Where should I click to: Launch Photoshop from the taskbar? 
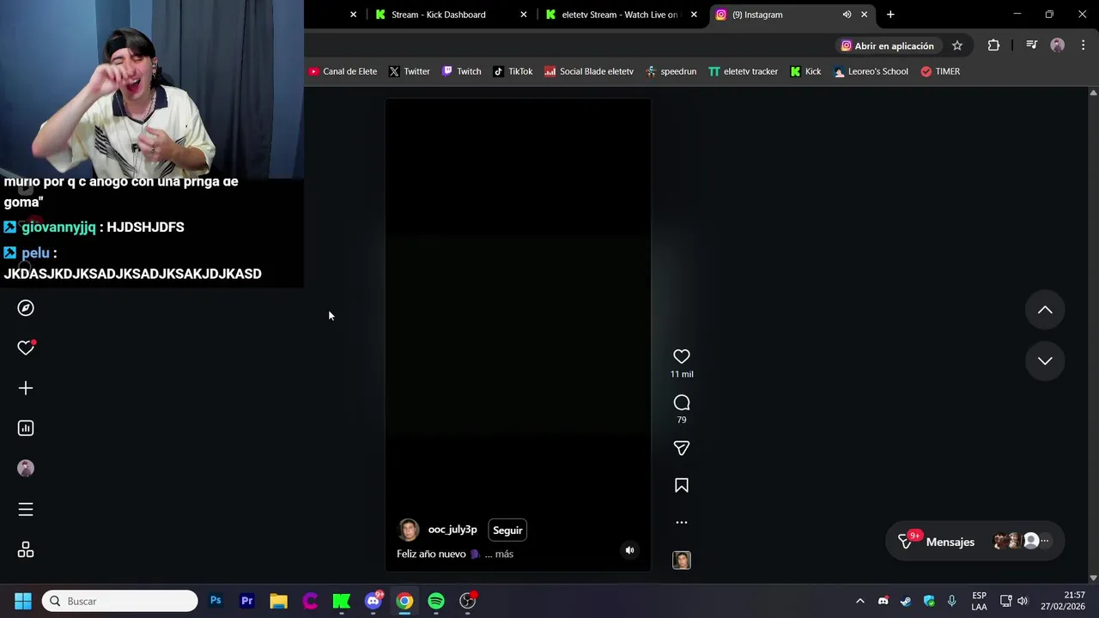(x=216, y=601)
